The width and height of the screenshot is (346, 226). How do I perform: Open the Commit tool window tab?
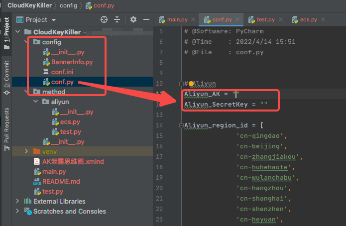[x=7, y=78]
